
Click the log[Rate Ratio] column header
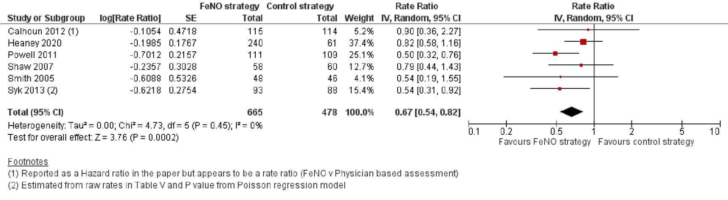coord(130,18)
